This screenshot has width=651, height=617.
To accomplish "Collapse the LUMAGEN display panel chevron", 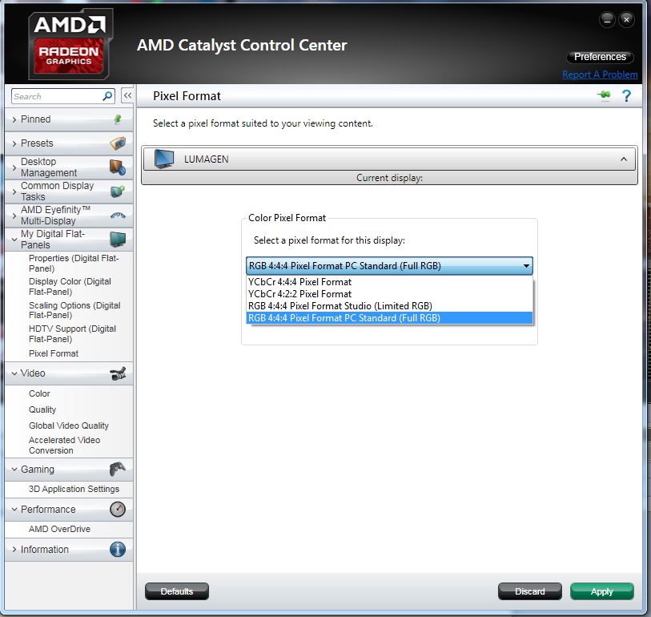I will (624, 159).
